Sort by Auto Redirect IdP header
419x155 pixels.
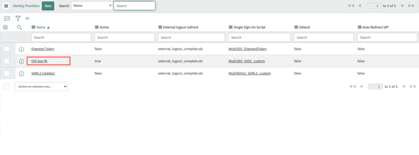point(375,27)
